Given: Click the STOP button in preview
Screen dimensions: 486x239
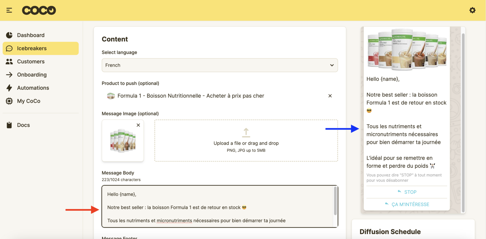Looking at the screenshot, I should [x=407, y=192].
